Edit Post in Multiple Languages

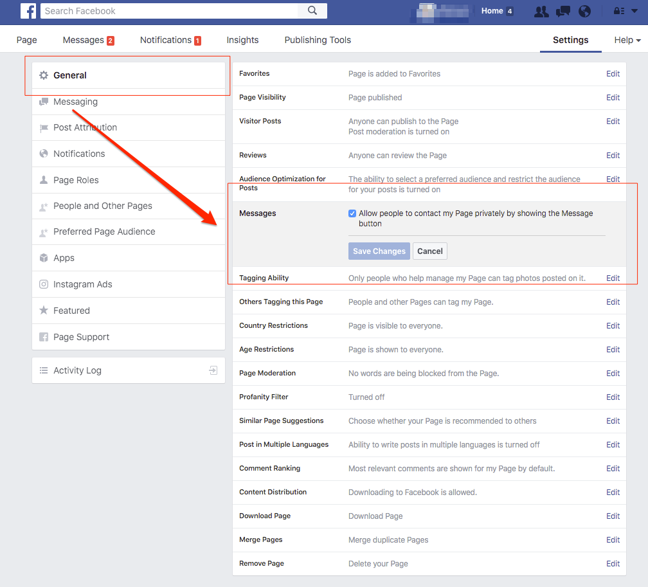click(x=613, y=445)
